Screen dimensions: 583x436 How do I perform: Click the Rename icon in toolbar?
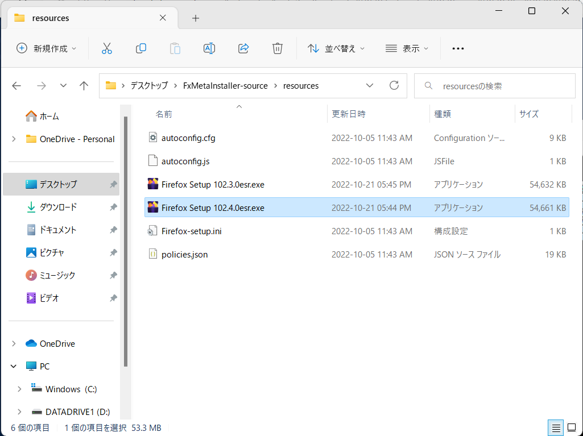pyautogui.click(x=209, y=48)
